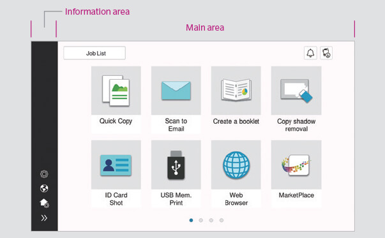Switch to second home page dot

click(201, 220)
